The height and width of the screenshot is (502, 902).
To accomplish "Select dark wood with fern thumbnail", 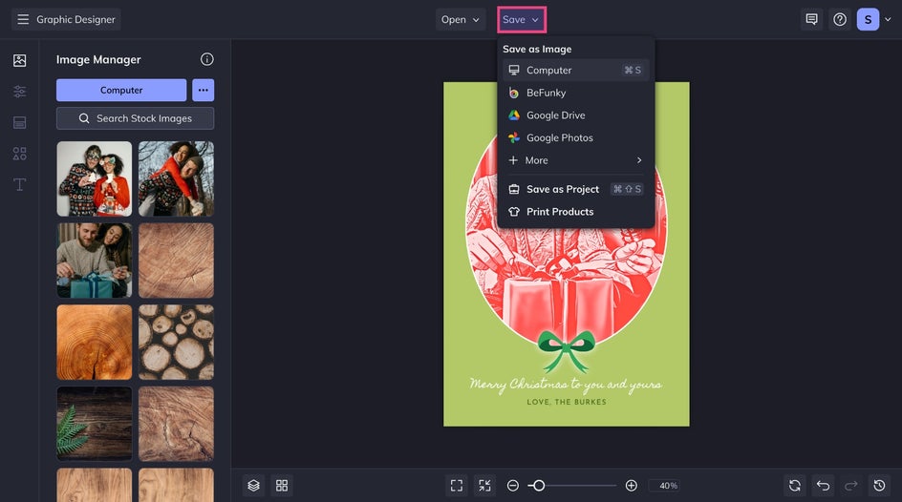I will coord(95,424).
